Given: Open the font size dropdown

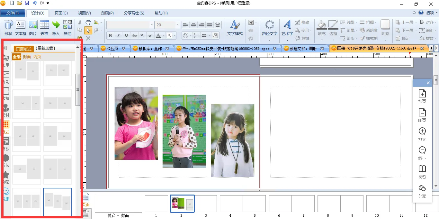Looking at the screenshot, I should click(177, 25).
